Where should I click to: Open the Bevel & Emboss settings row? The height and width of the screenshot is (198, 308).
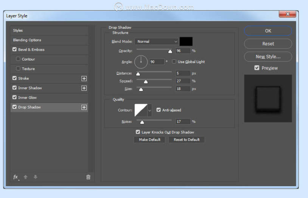pos(49,49)
